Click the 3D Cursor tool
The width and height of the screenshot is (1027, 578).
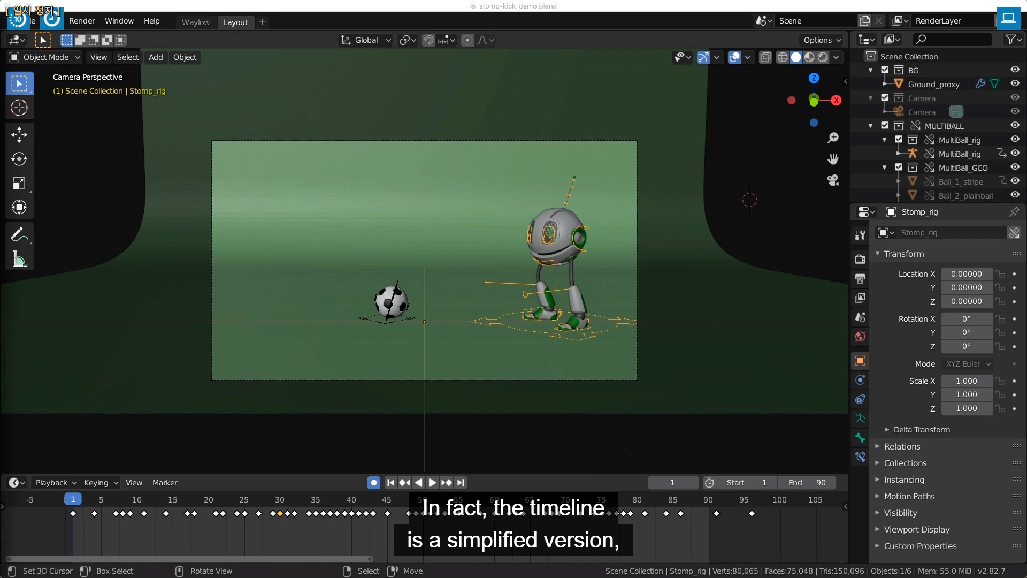coord(19,108)
